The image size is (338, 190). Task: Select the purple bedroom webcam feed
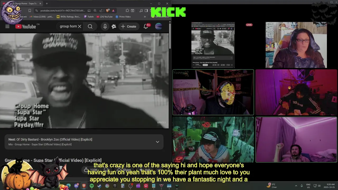coord(296,140)
